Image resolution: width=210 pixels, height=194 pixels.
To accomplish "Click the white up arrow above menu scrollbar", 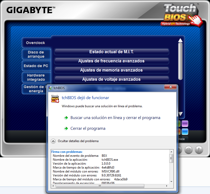I will click(x=180, y=40).
